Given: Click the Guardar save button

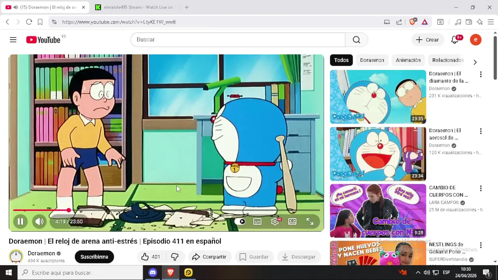Looking at the screenshot, I should click(254, 257).
